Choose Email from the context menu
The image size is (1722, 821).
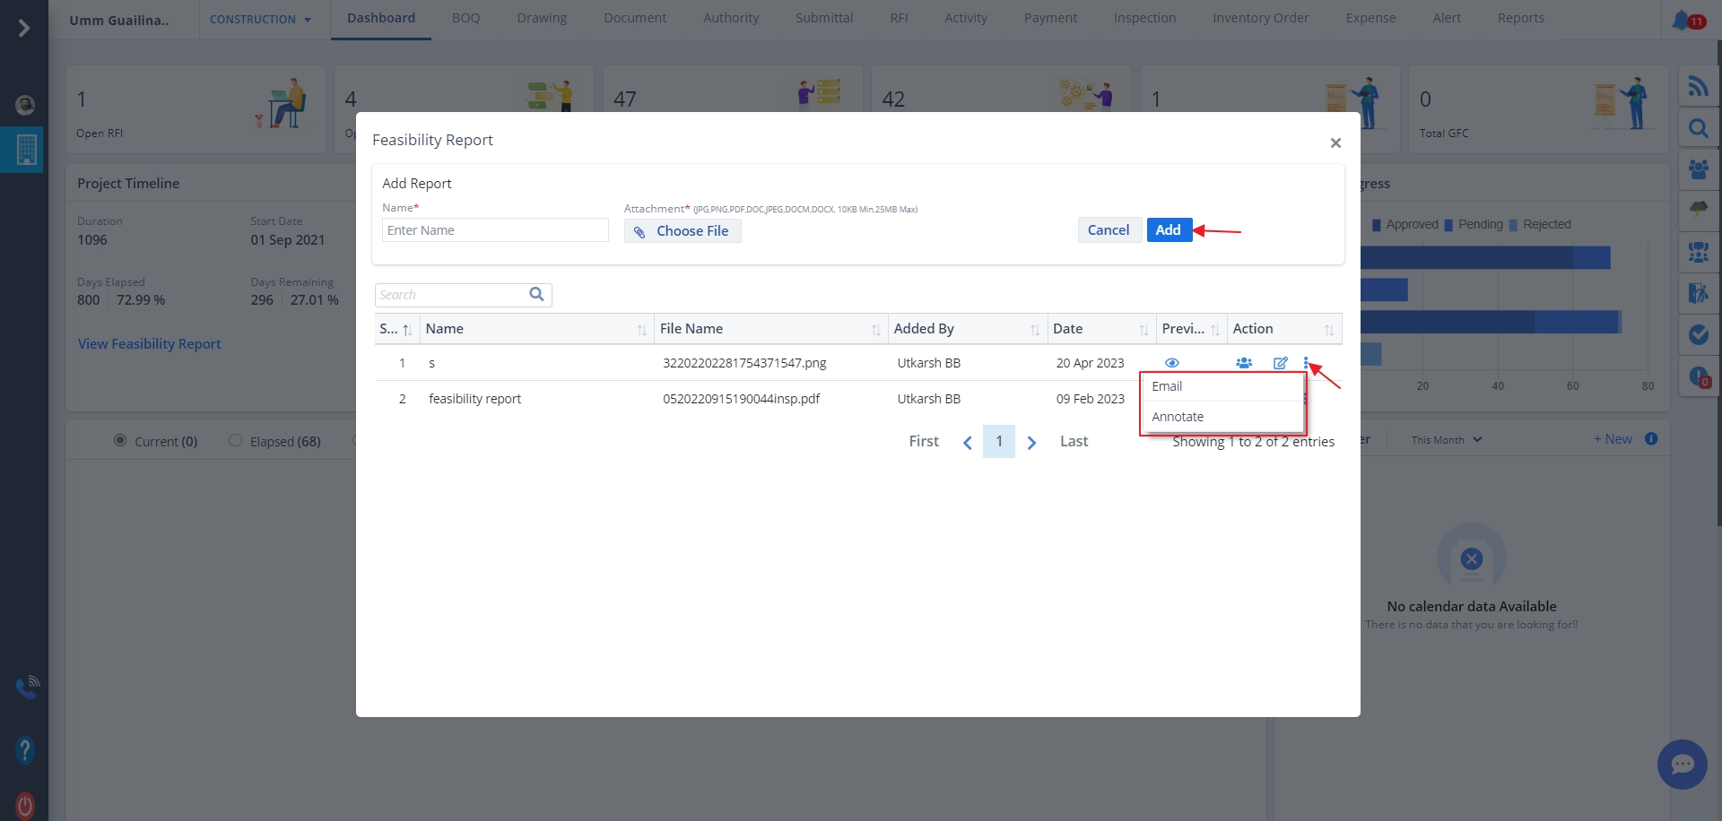click(x=1167, y=386)
